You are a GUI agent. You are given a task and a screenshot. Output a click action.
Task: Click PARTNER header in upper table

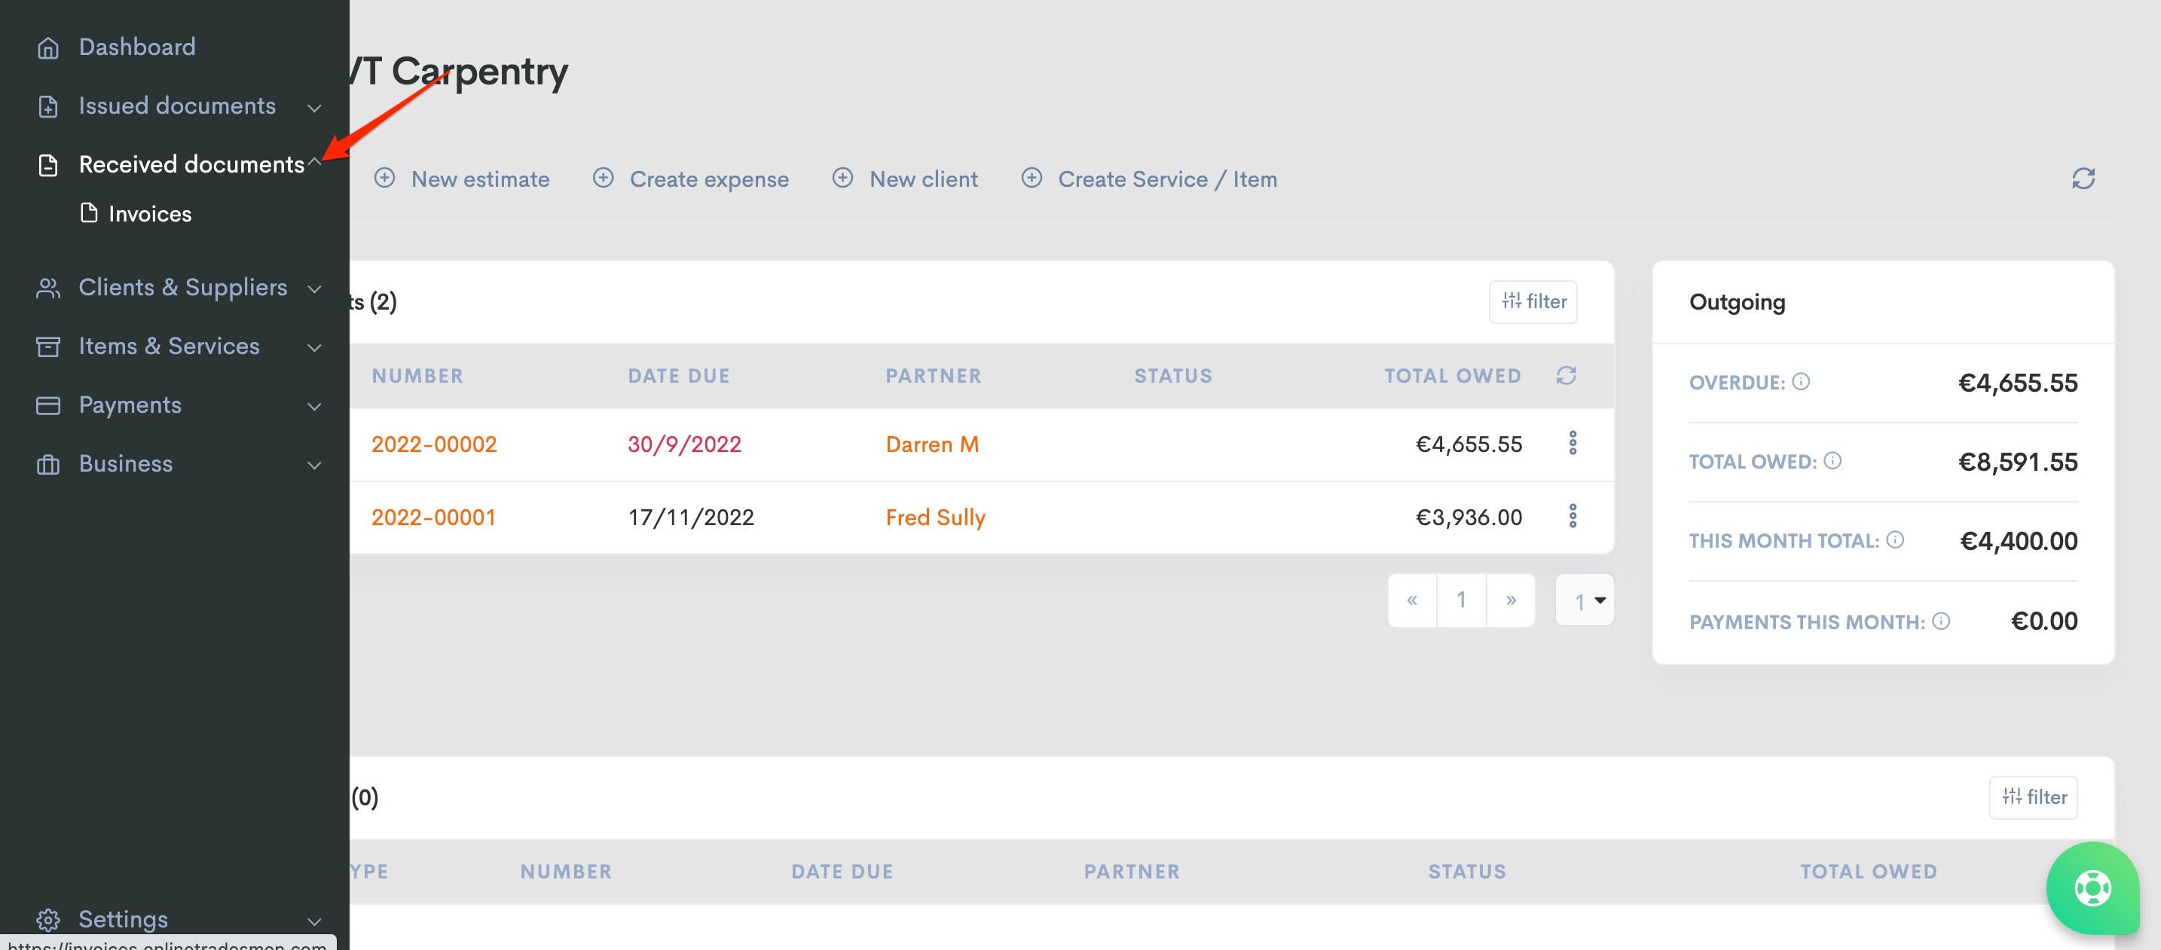pos(934,376)
